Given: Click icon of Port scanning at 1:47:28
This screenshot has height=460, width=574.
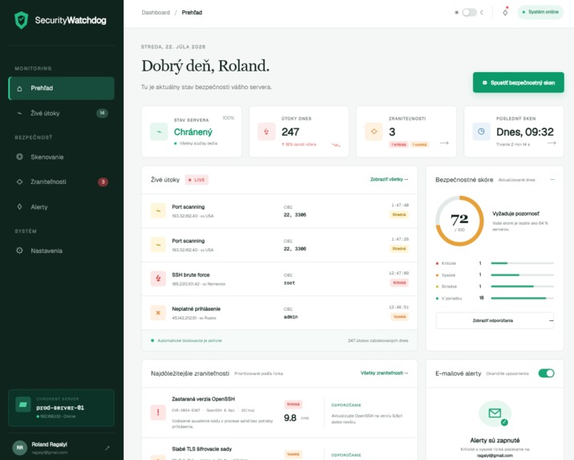Looking at the screenshot, I should [x=158, y=245].
